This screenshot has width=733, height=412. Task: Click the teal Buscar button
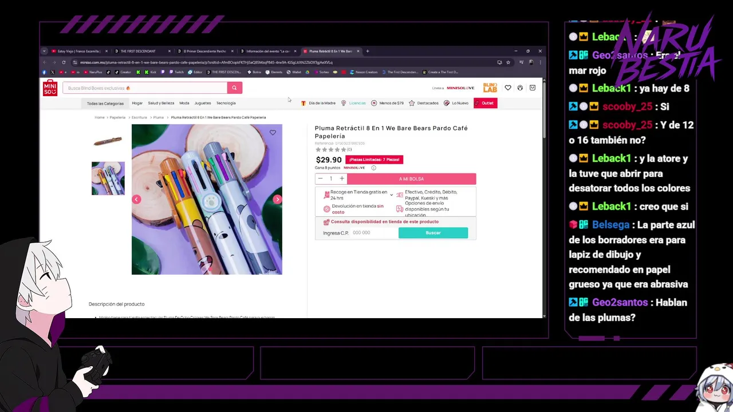pyautogui.click(x=433, y=233)
